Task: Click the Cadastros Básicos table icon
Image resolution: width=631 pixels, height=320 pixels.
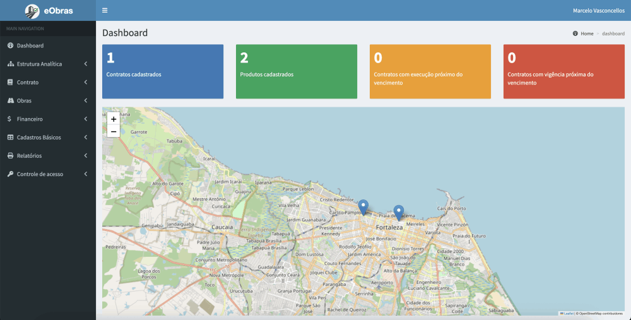Action: coord(10,137)
